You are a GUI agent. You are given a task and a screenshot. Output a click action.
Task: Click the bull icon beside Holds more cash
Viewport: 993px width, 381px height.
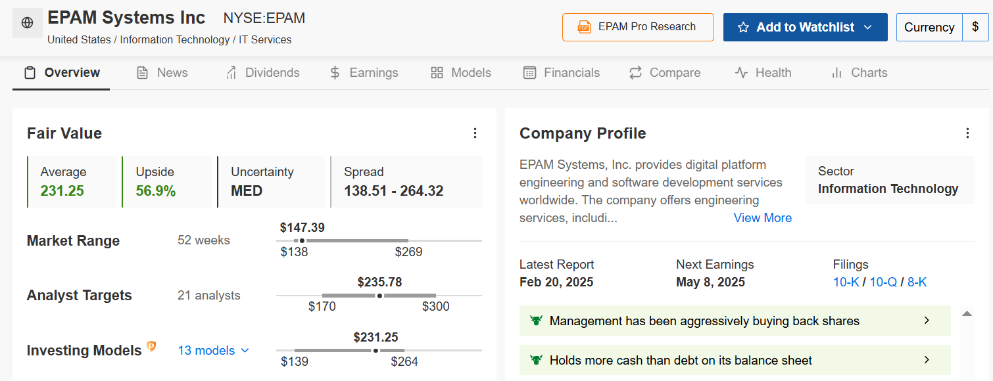(x=536, y=360)
